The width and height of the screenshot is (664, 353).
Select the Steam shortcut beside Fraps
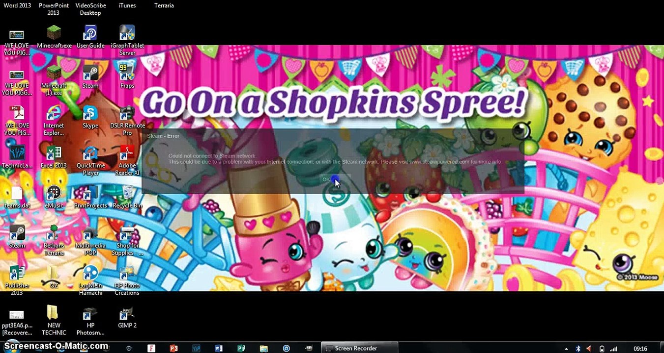pos(90,77)
